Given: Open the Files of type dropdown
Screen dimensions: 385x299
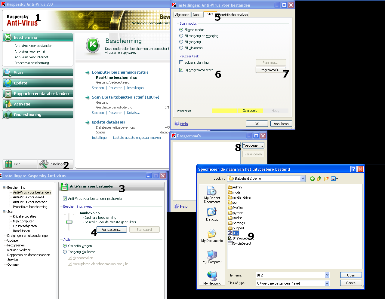Looking at the screenshot, I should click(327, 283).
